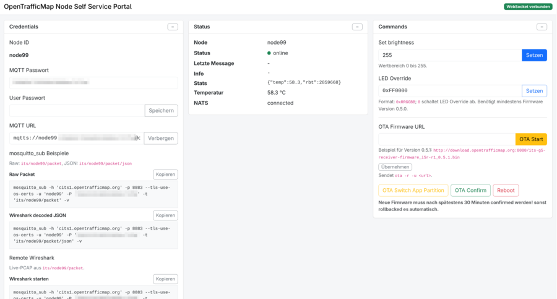Viewport: 557px width, 299px height.
Task: Click the MQTT URL field
Action: coord(76,138)
